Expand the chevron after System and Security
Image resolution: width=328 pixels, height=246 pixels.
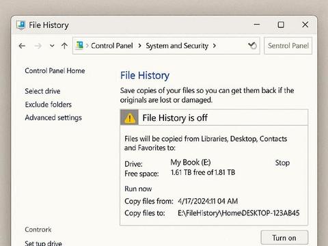coord(215,46)
